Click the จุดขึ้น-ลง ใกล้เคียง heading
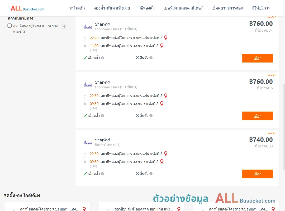 coord(22,195)
